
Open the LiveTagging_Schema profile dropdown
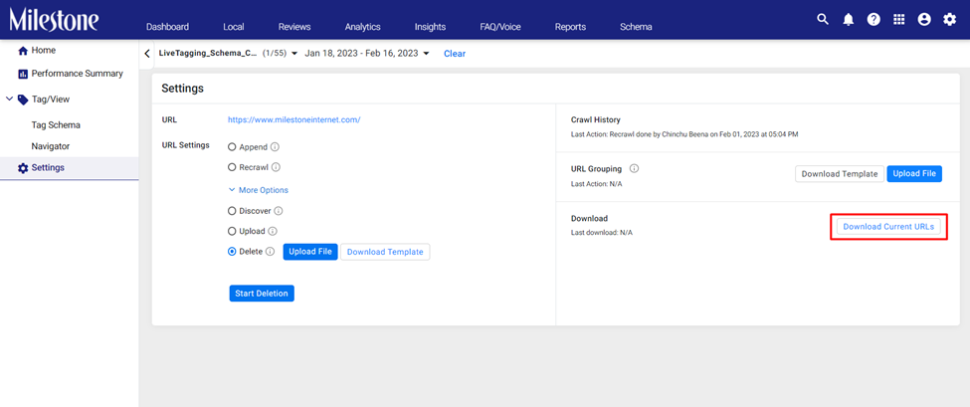click(x=228, y=54)
